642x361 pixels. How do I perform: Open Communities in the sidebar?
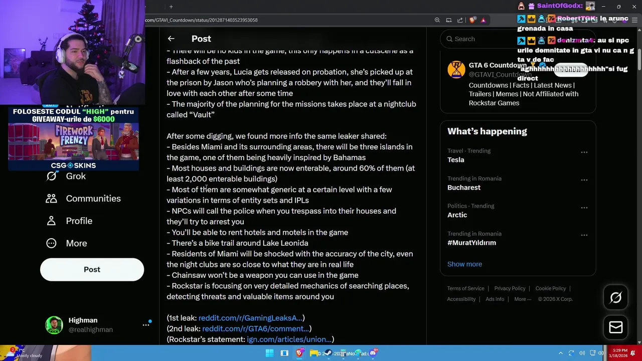click(83, 199)
